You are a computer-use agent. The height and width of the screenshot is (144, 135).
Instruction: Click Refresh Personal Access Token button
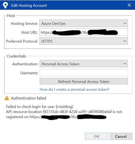coord(84,81)
